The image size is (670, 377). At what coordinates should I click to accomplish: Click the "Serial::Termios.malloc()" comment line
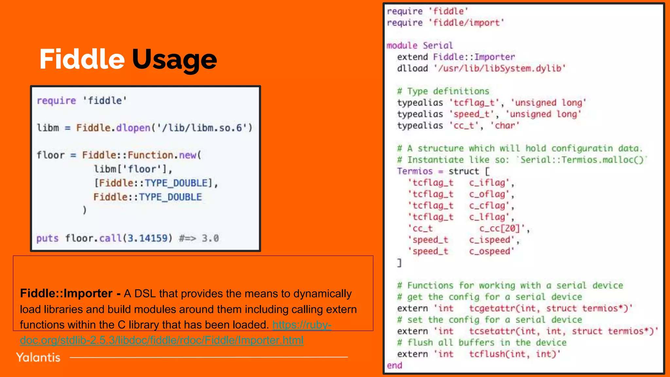click(x=522, y=160)
